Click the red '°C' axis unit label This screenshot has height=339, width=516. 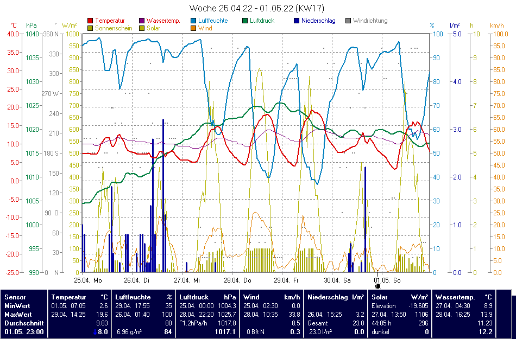point(14,25)
